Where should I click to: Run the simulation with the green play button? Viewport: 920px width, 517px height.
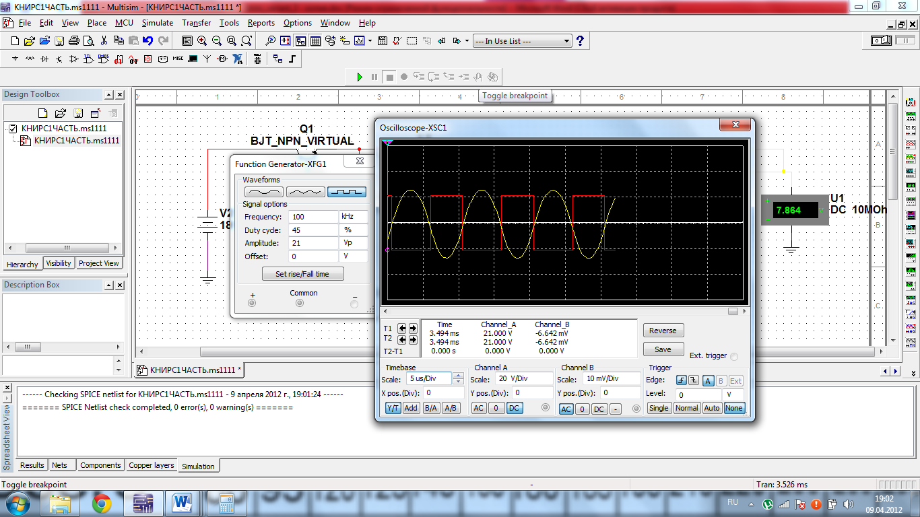coord(360,77)
